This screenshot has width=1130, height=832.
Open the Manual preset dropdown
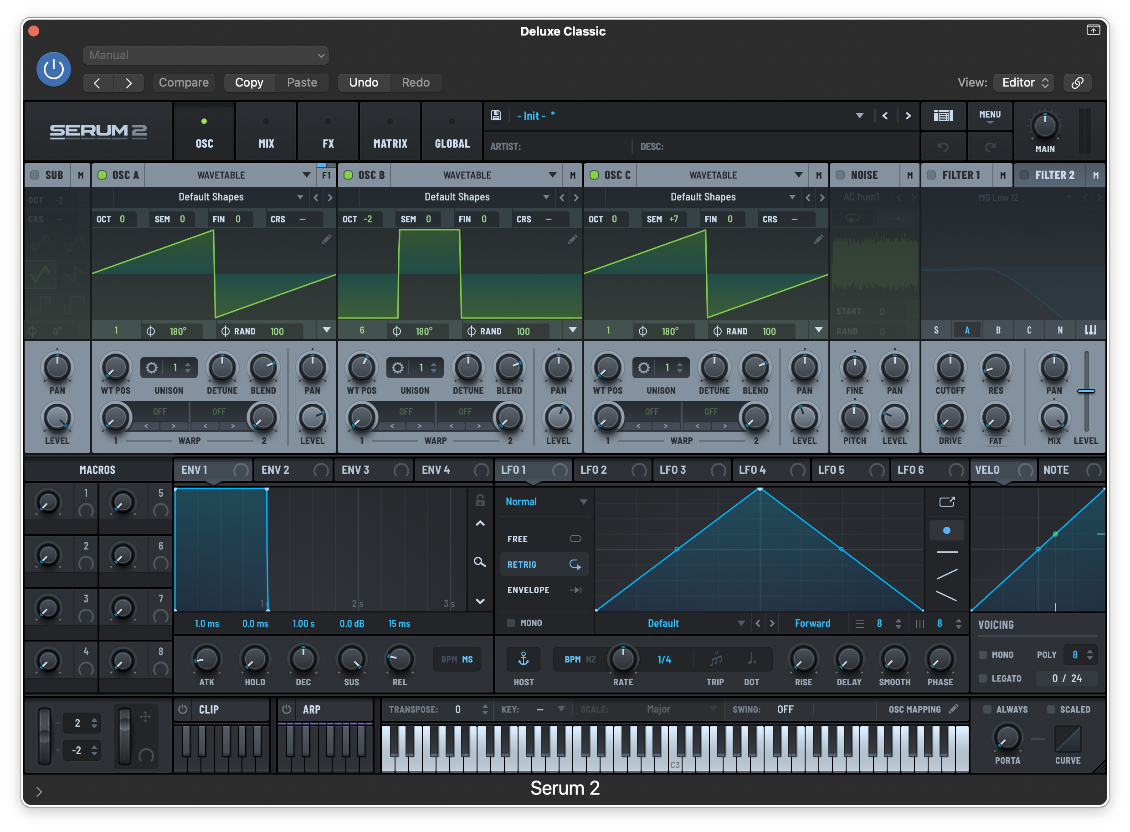pyautogui.click(x=206, y=56)
